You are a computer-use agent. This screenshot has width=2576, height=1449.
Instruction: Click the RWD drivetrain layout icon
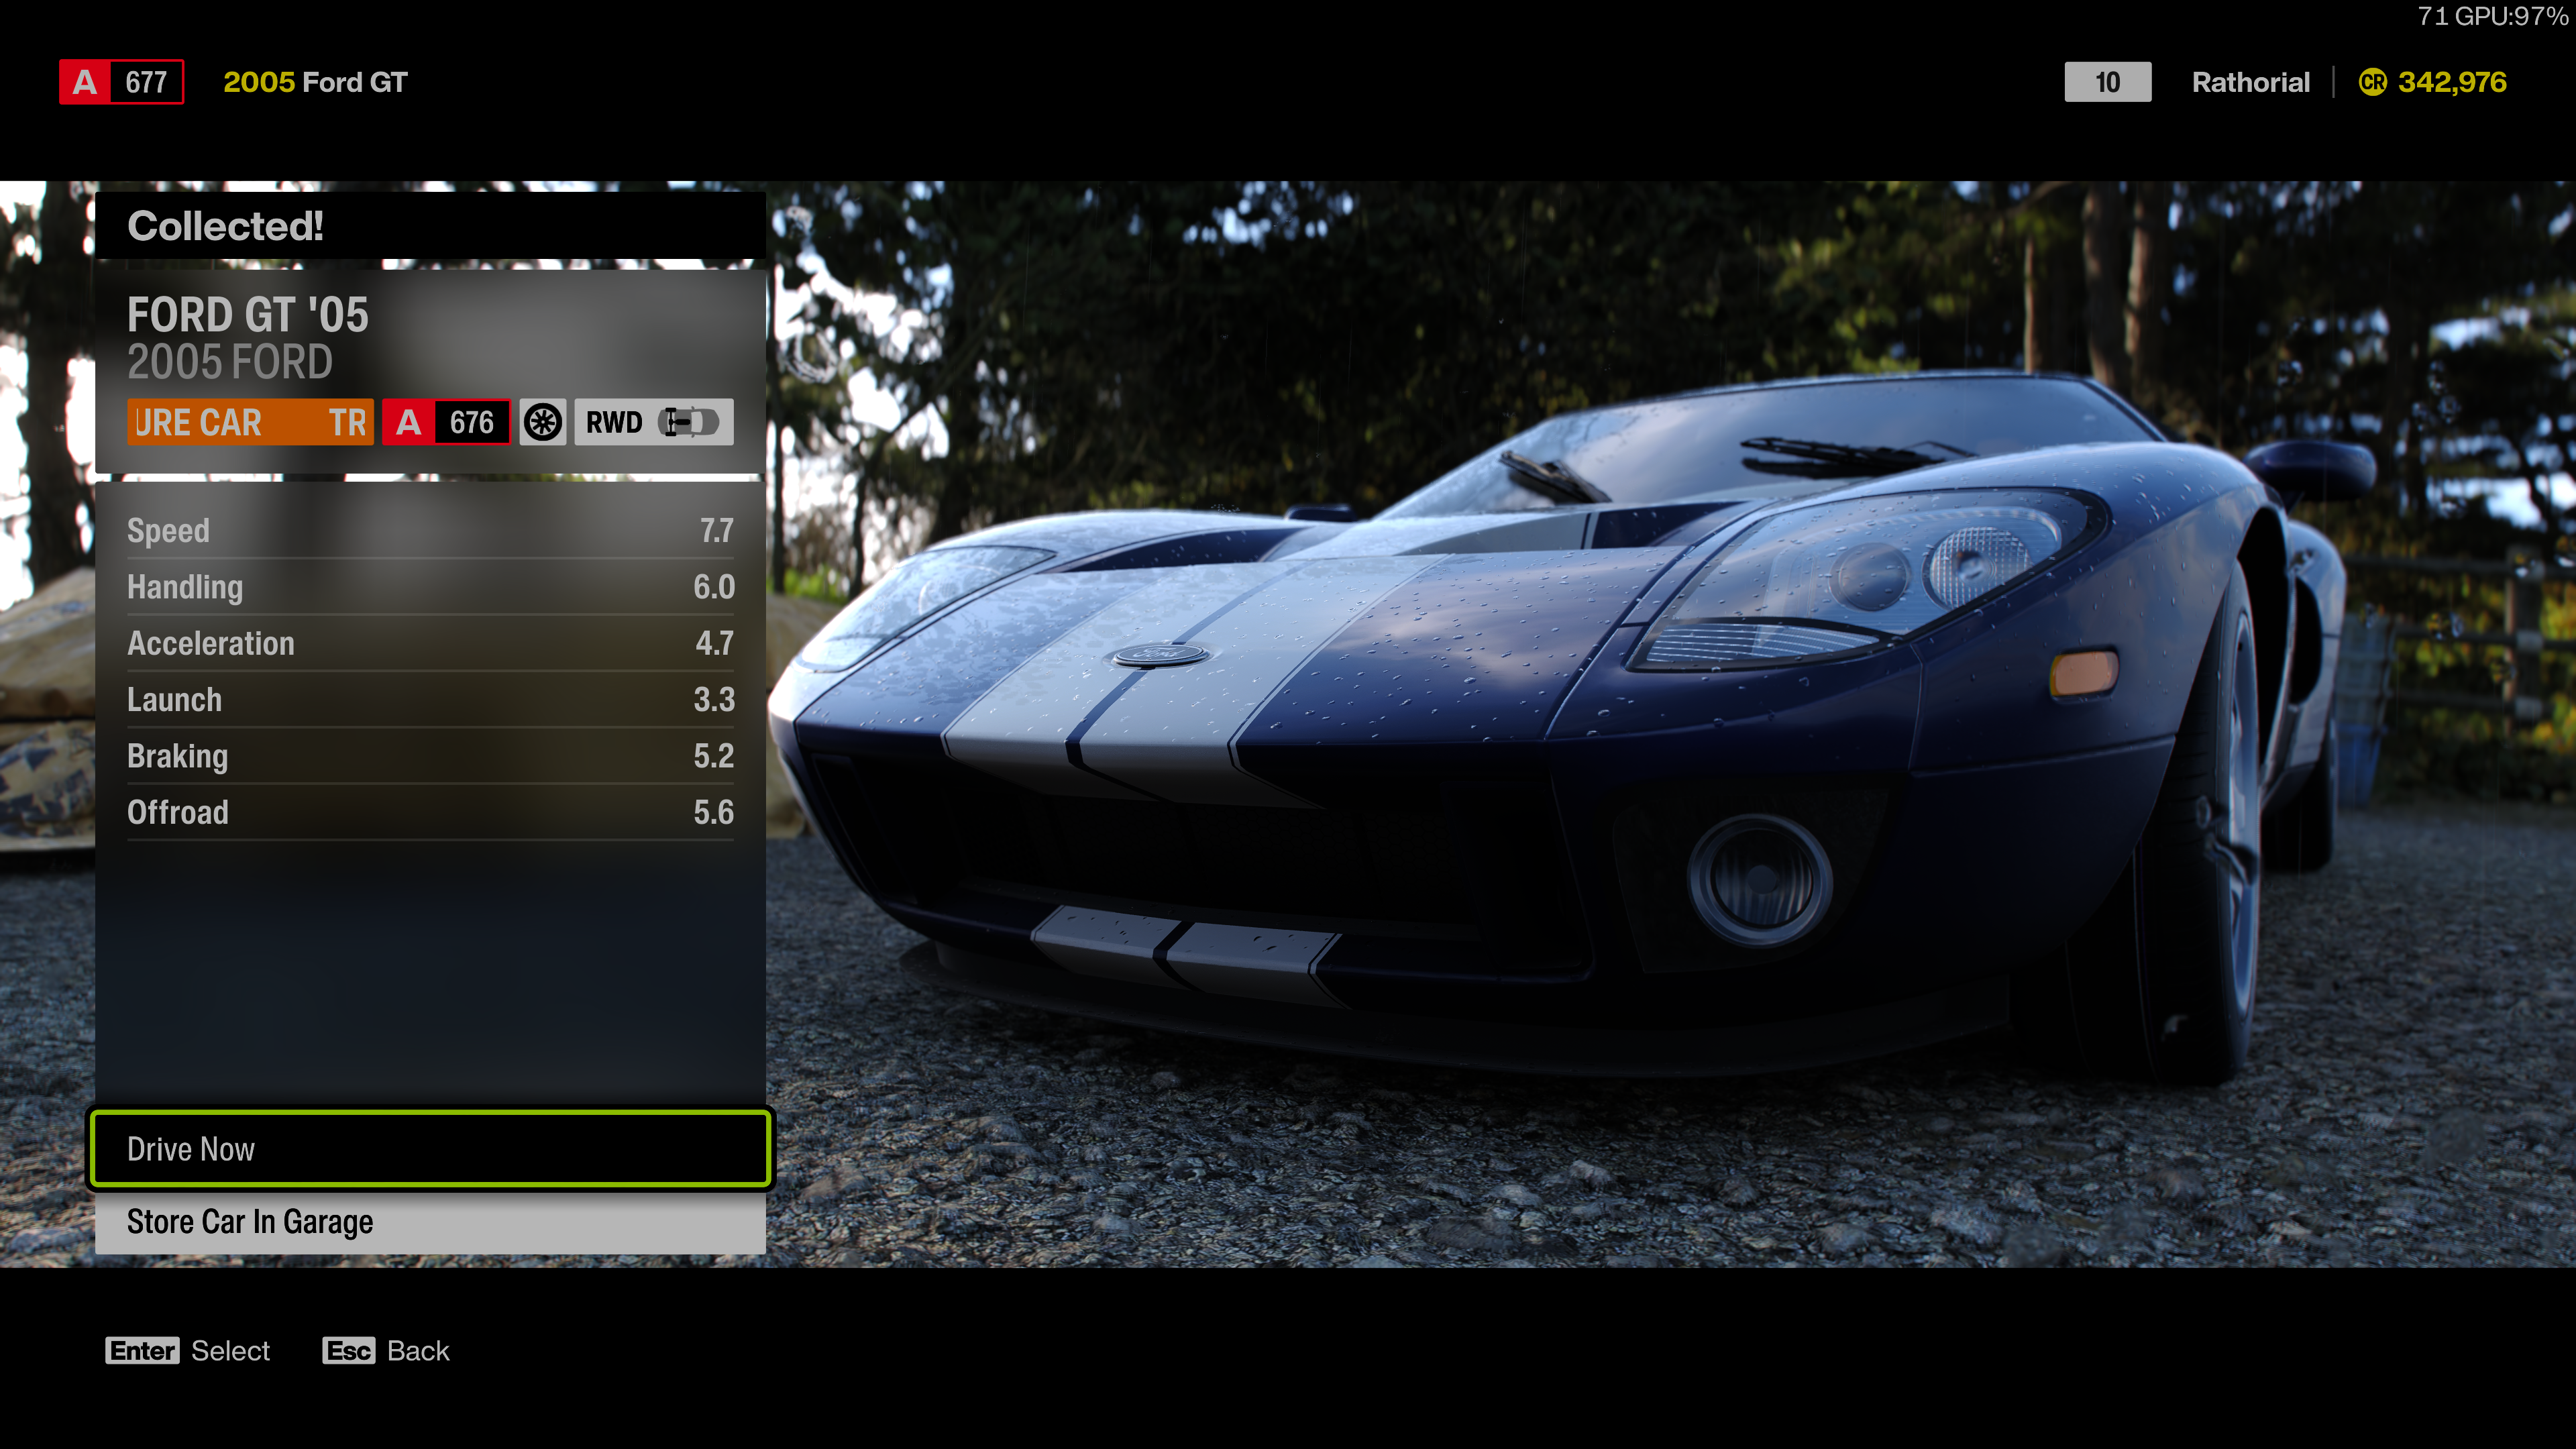654,422
